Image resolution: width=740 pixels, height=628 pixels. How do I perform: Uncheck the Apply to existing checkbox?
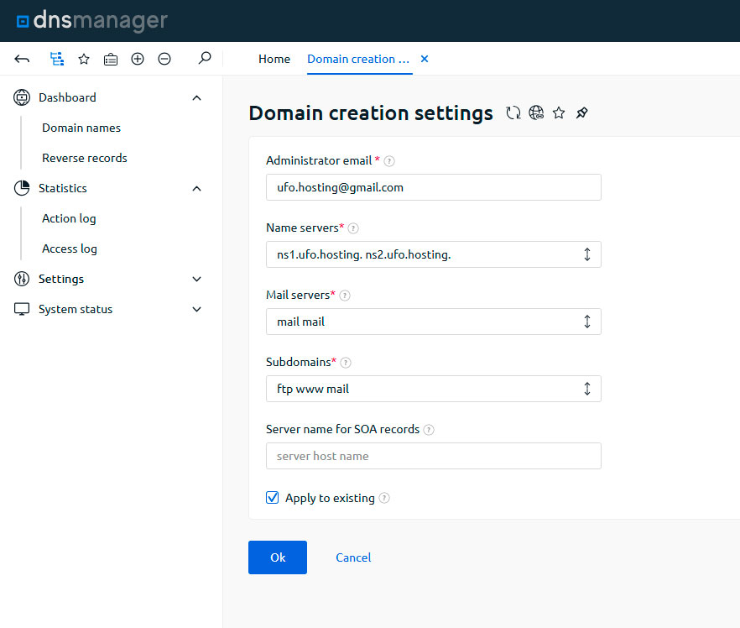coord(273,498)
